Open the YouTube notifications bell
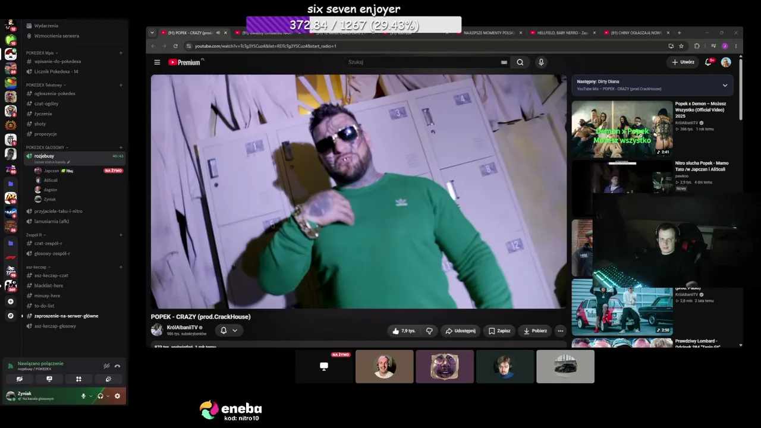 [x=708, y=62]
